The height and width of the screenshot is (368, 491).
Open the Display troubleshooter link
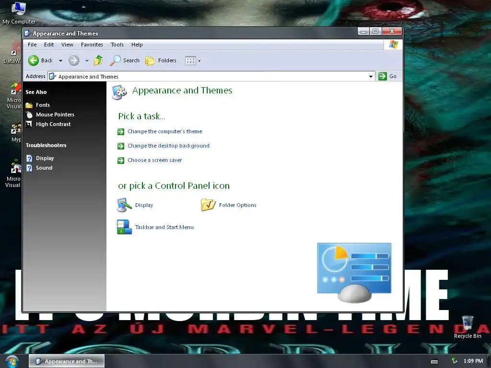click(45, 158)
